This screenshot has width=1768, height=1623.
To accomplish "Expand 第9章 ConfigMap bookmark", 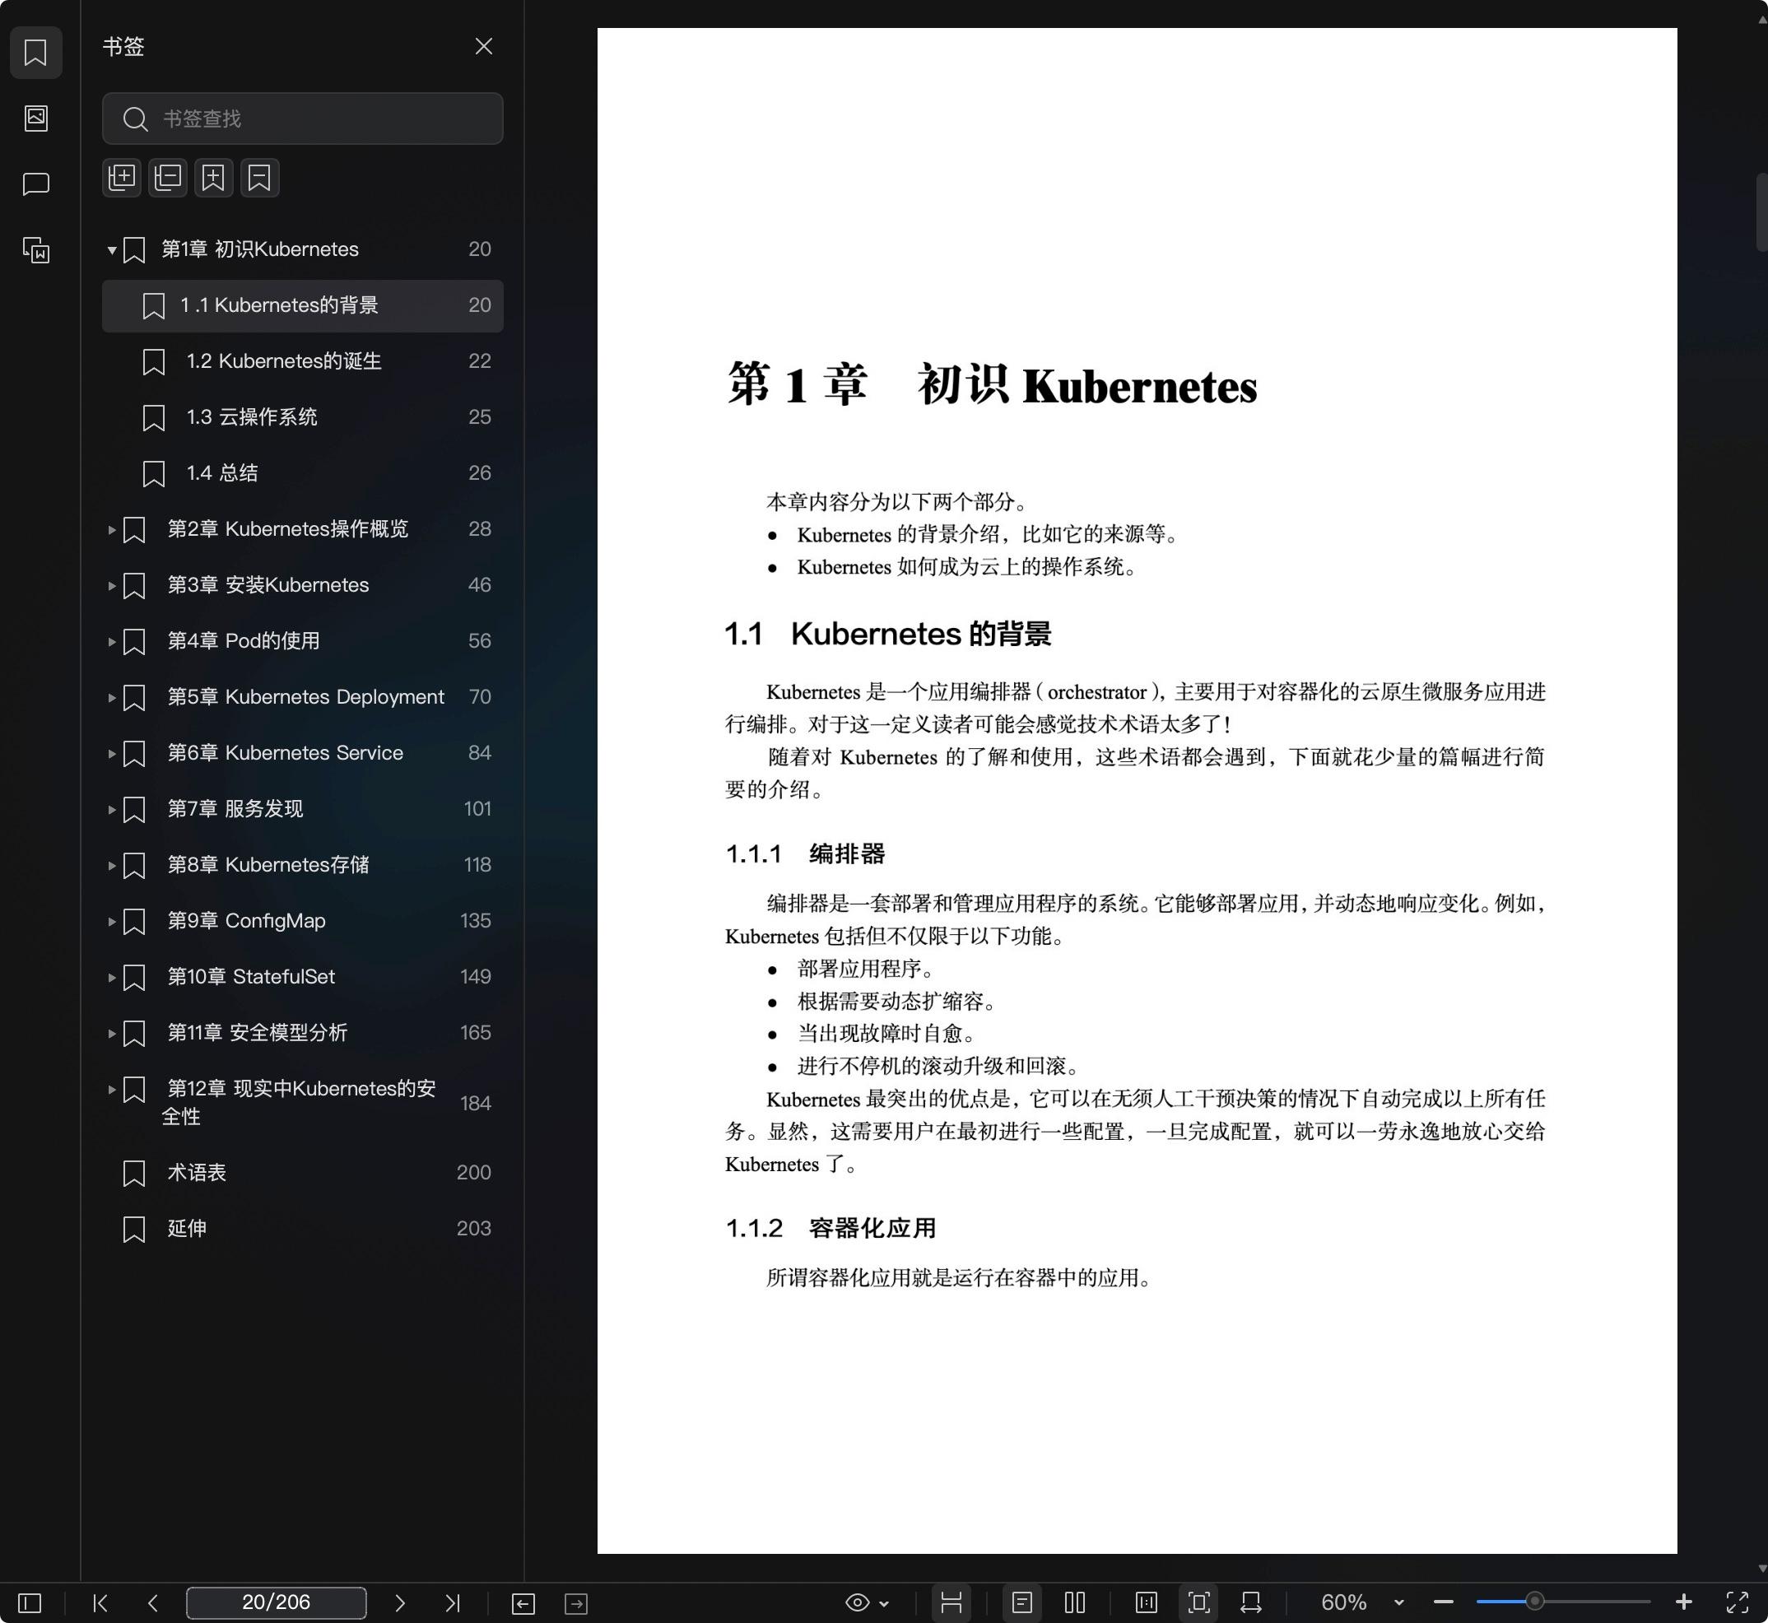I will (112, 921).
